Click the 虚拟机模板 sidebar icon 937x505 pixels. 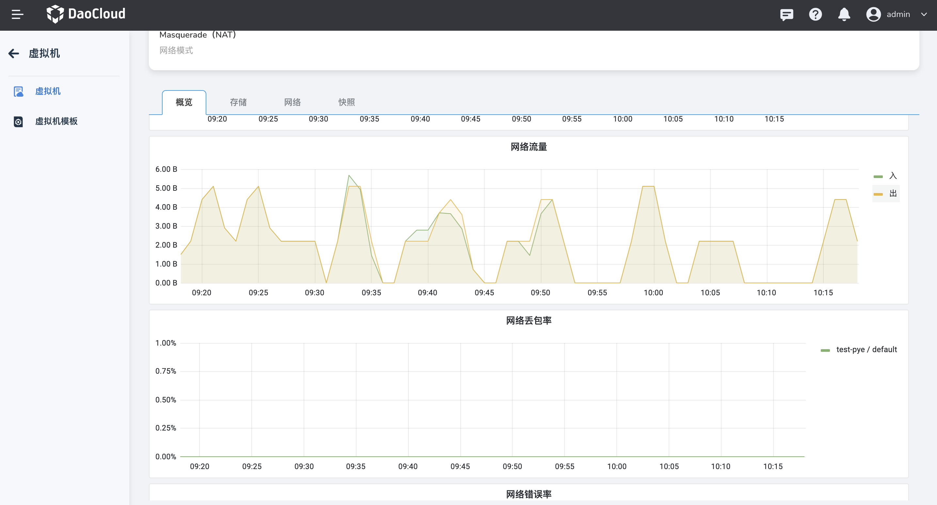18,122
